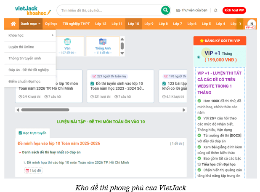Go to home via house icon

click(x=13, y=24)
